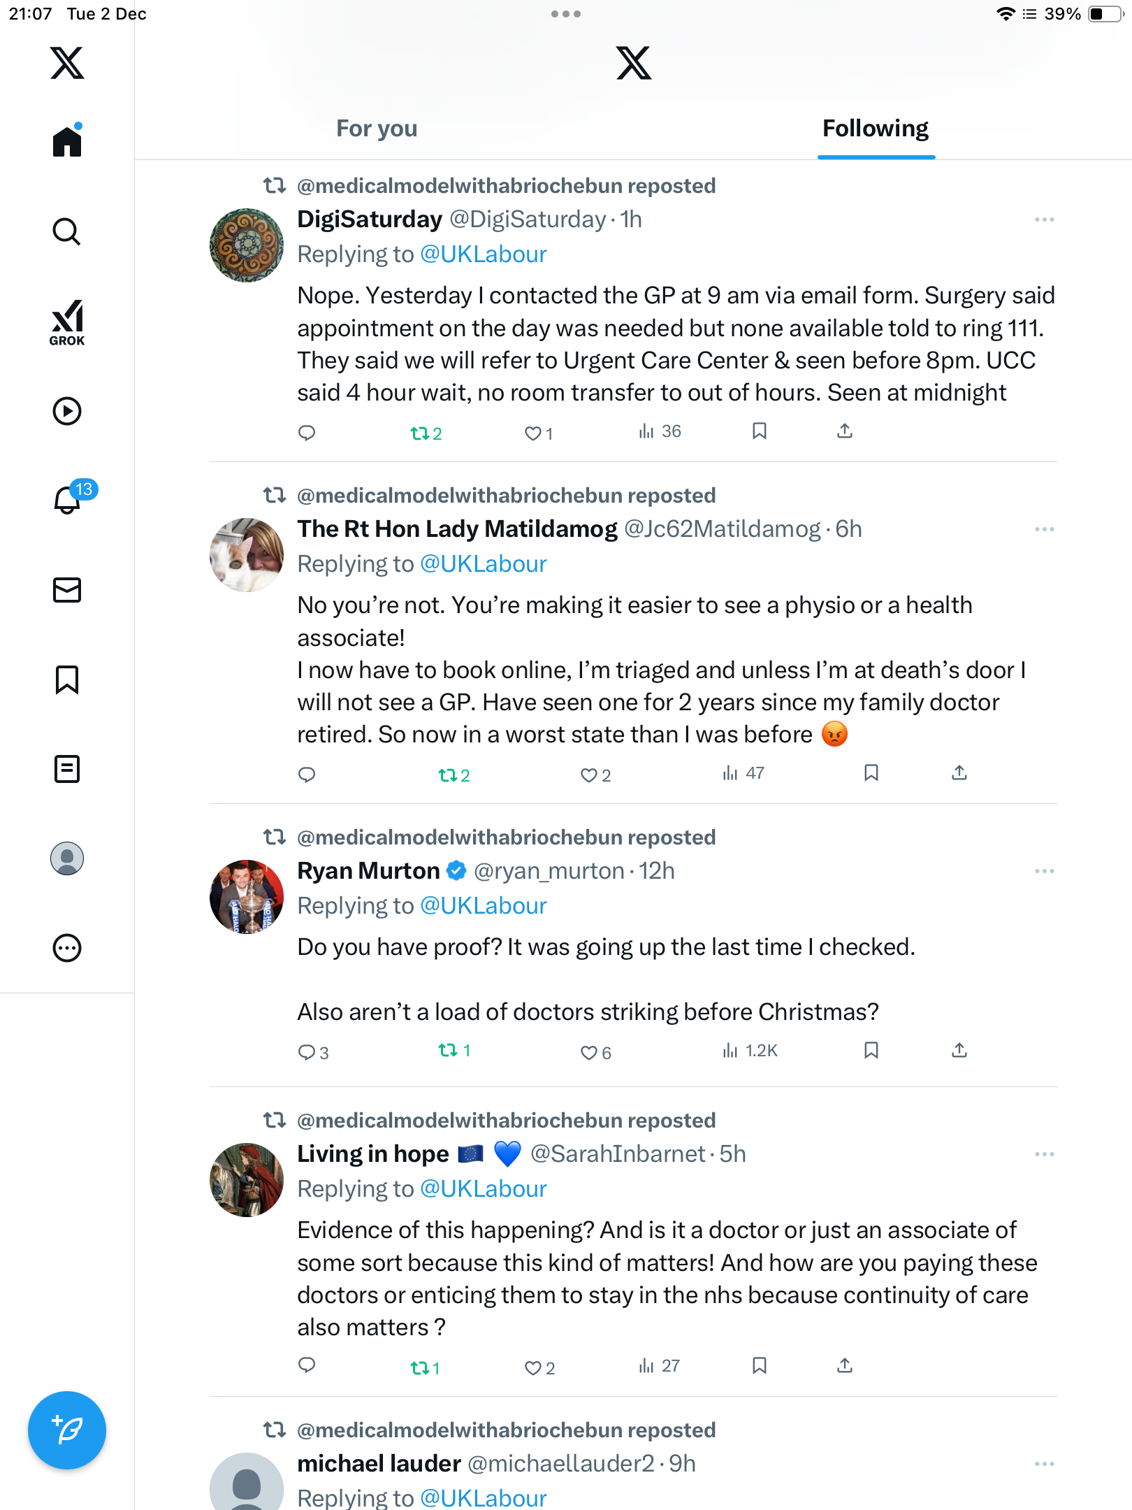Share The Rt Hon Lady Matildamog's post

click(959, 773)
